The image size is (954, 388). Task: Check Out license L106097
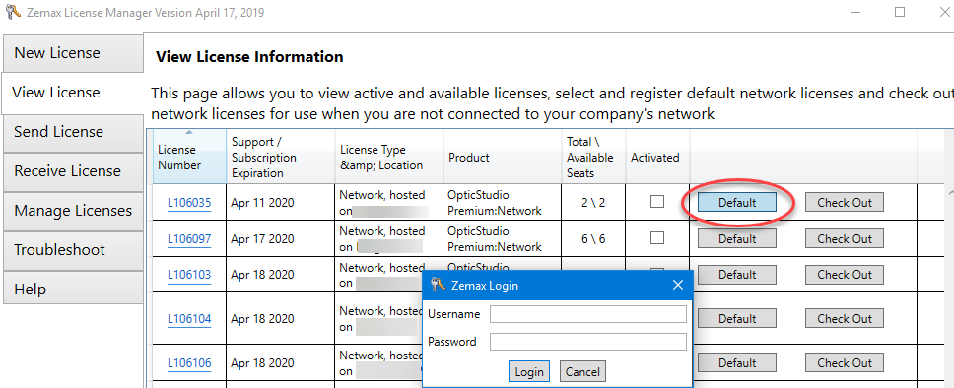(x=845, y=239)
